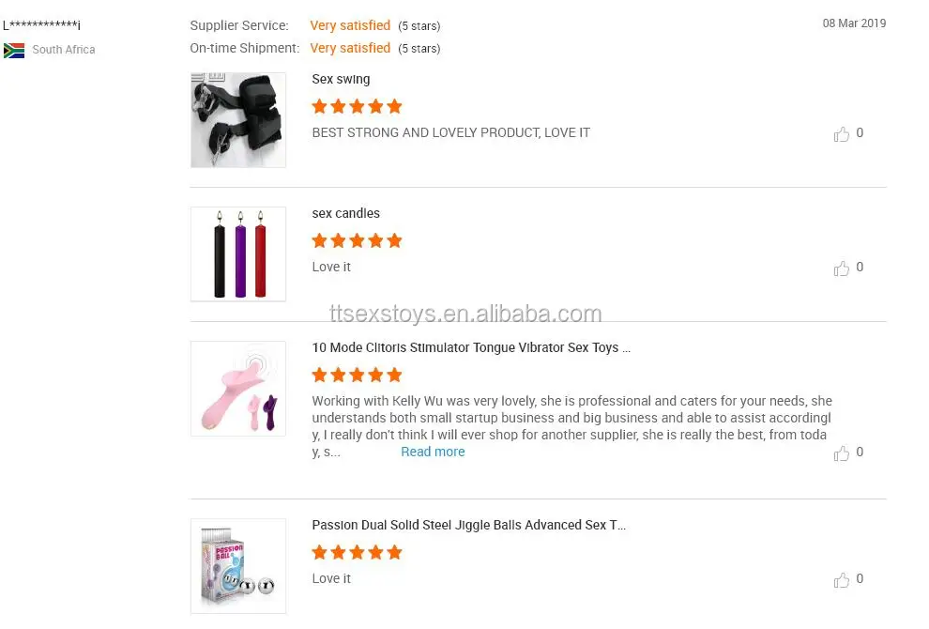Click thumbs-up on Kelly Wu review
Screen dimensions: 929x629
click(842, 453)
